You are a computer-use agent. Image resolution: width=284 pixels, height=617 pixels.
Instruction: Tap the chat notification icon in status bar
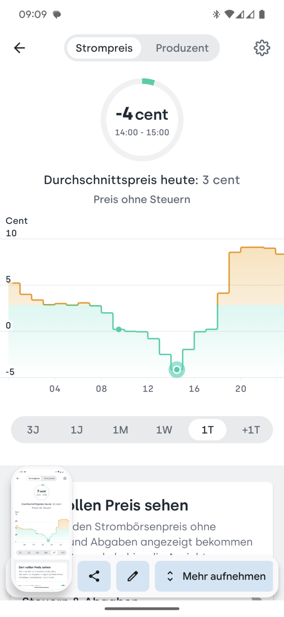click(57, 15)
